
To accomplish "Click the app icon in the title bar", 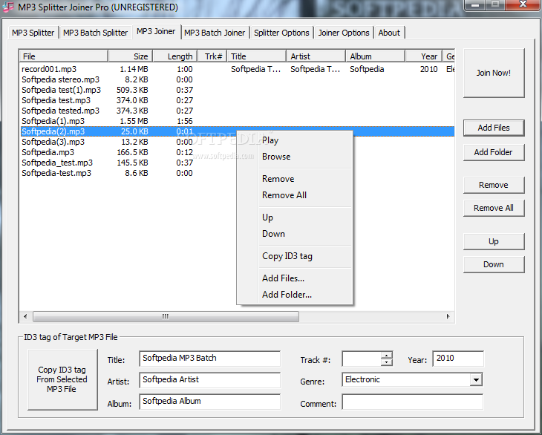I will click(7, 7).
